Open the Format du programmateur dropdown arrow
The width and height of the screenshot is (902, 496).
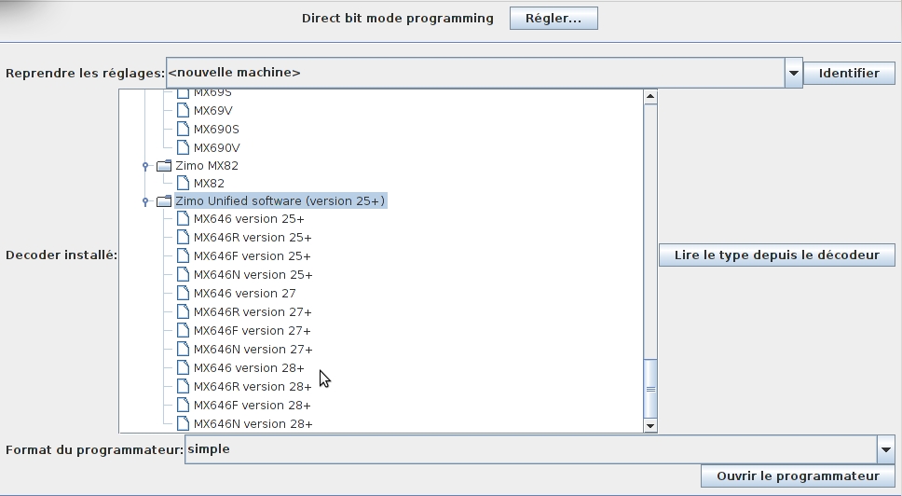click(x=885, y=449)
